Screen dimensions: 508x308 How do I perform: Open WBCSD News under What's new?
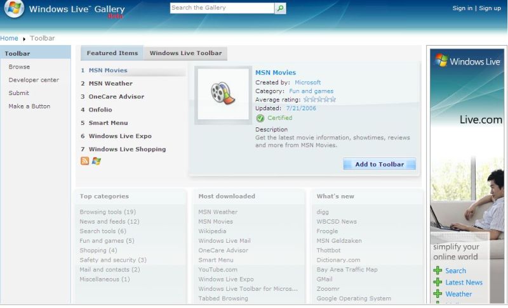[x=337, y=222]
